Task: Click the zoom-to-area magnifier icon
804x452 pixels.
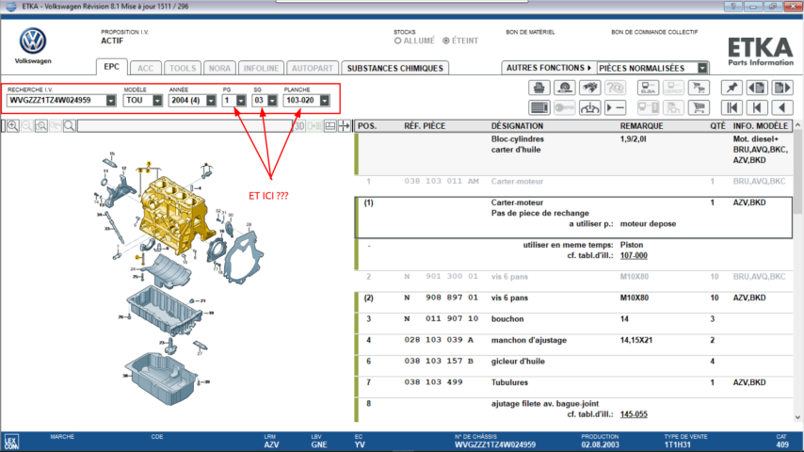Action: [41, 125]
